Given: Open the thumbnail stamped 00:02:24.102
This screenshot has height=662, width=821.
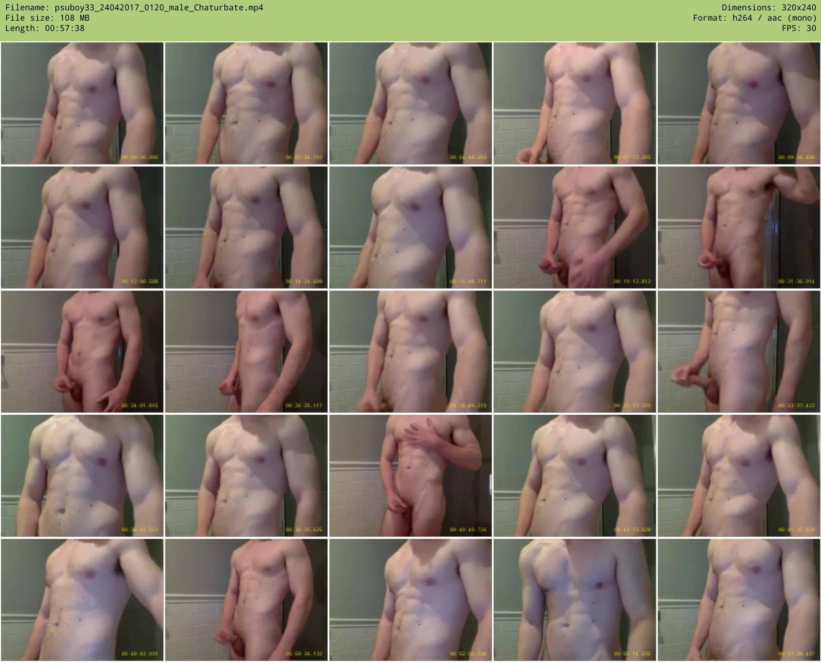Looking at the screenshot, I should coord(246,103).
